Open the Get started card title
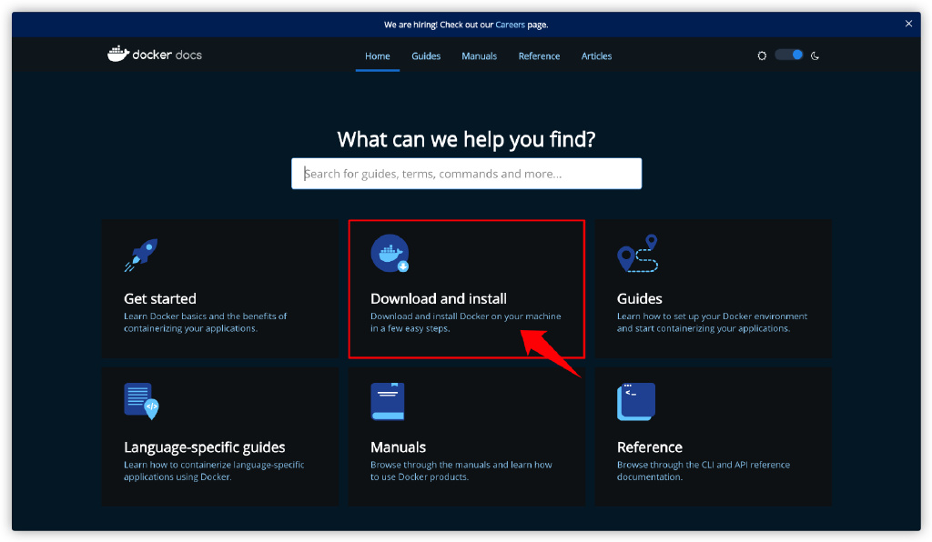This screenshot has height=542, width=932. tap(160, 298)
